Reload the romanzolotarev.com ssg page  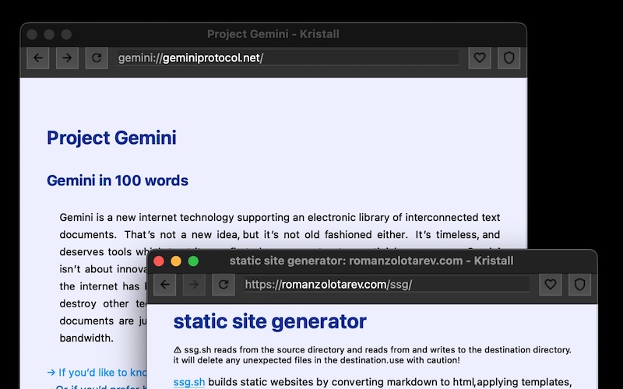coord(224,285)
